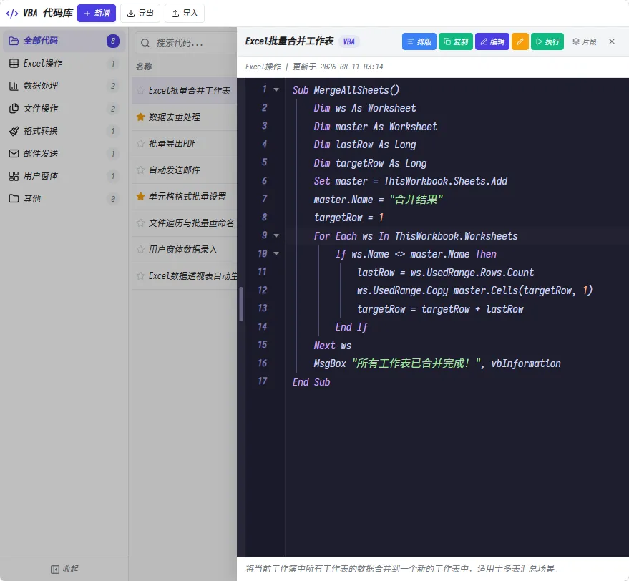Select the 用户窗体数据录入 snippet name

183,250
